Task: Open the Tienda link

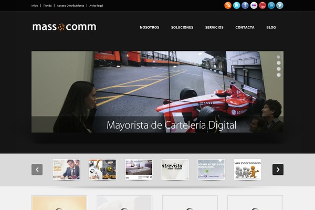Action: tap(47, 6)
